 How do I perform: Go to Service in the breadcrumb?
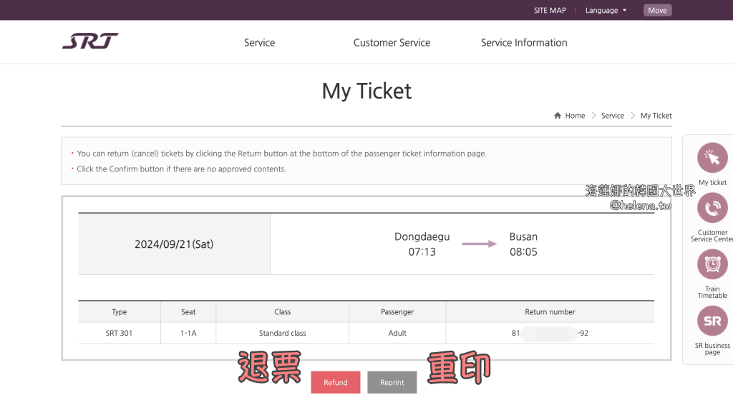pos(612,116)
